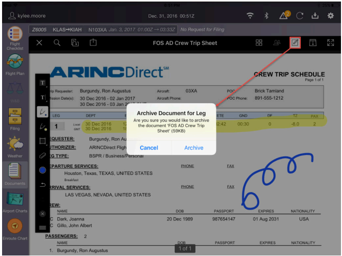This screenshot has width=342, height=256.
Task: Show page thumbnails grid view
Action: click(x=259, y=43)
